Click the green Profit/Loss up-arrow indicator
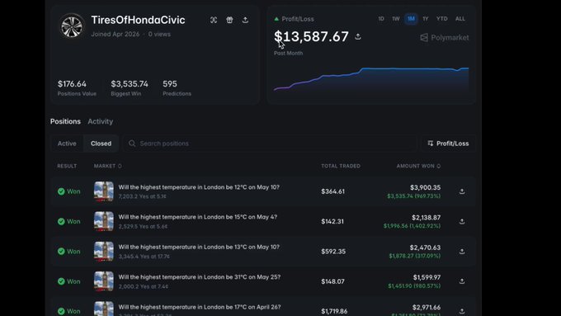 [276, 19]
